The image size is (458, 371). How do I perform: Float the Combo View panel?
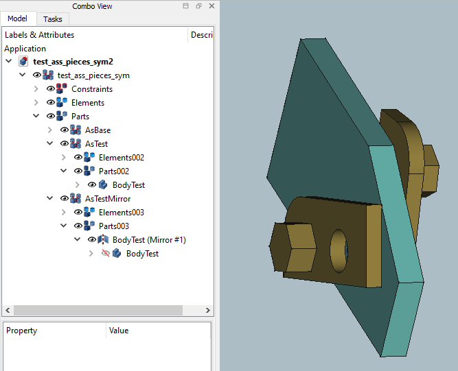pos(198,6)
